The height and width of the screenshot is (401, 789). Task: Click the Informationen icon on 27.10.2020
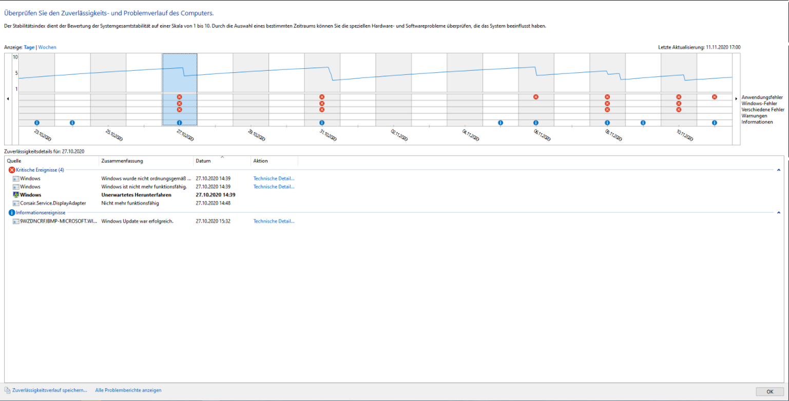click(179, 123)
